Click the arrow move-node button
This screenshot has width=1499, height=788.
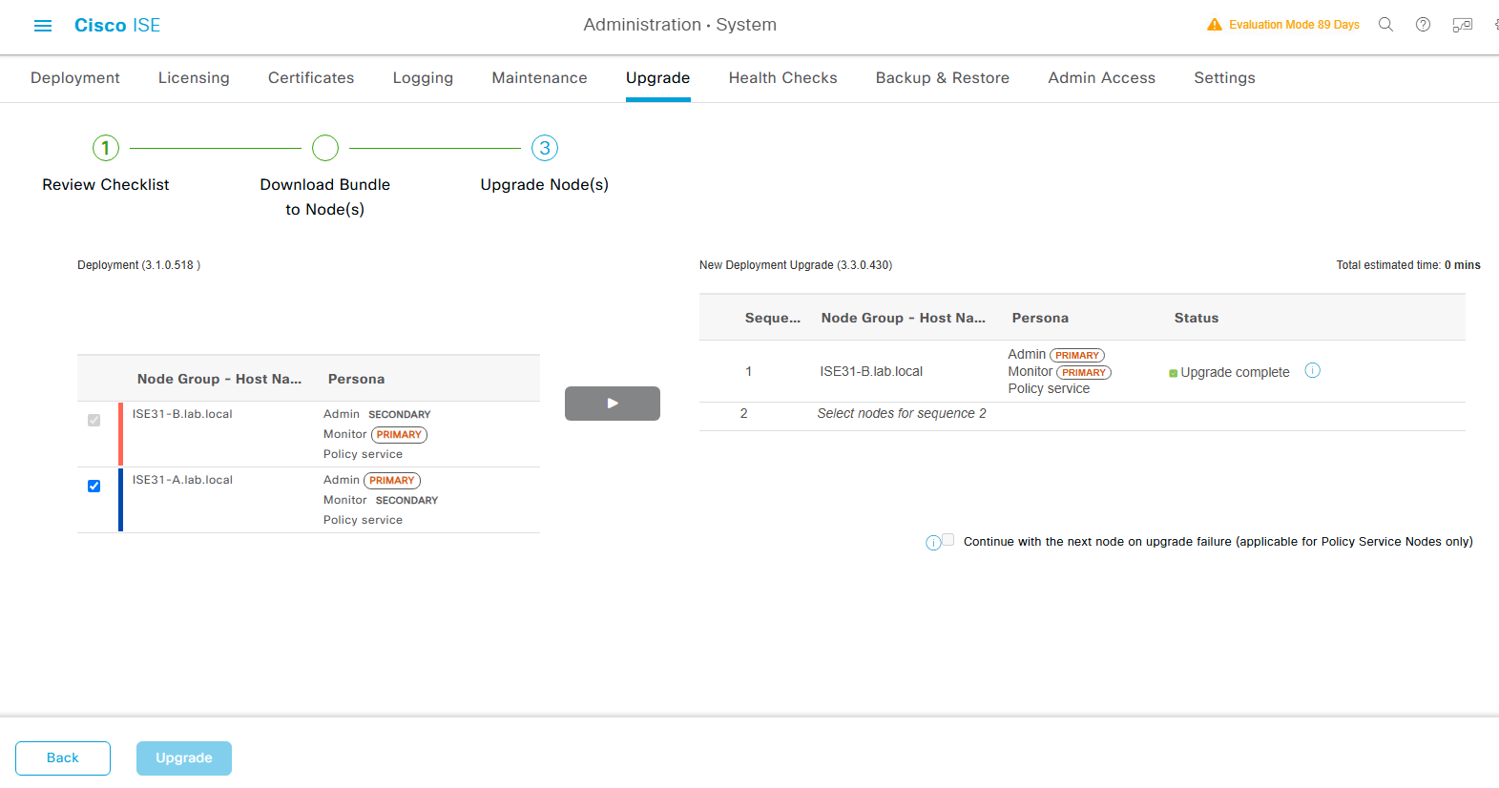pyautogui.click(x=613, y=404)
